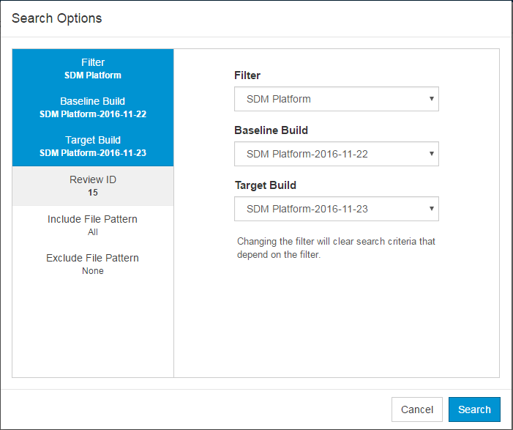Click the Filter dropdown arrow icon
513x430 pixels.
[432, 99]
